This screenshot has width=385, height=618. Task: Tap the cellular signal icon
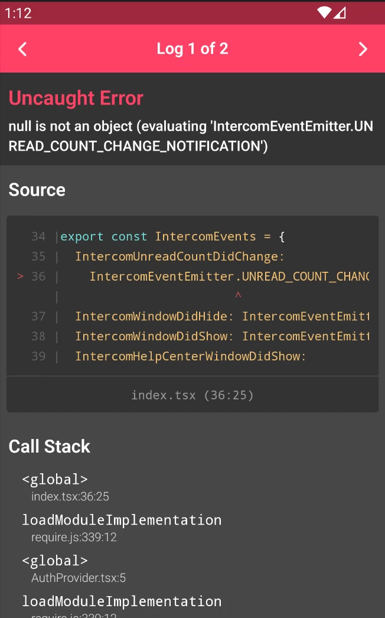(x=340, y=12)
